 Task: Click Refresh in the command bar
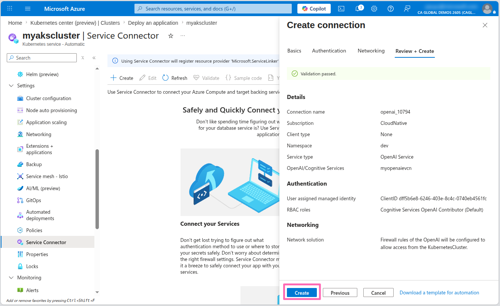tap(175, 78)
